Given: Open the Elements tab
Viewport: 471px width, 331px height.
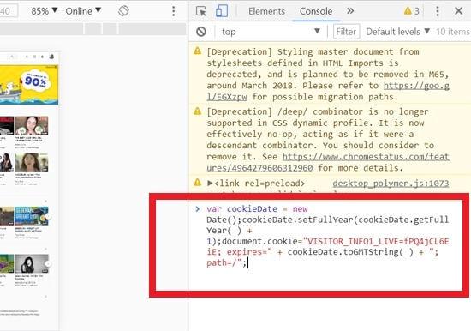Looking at the screenshot, I should tap(266, 11).
